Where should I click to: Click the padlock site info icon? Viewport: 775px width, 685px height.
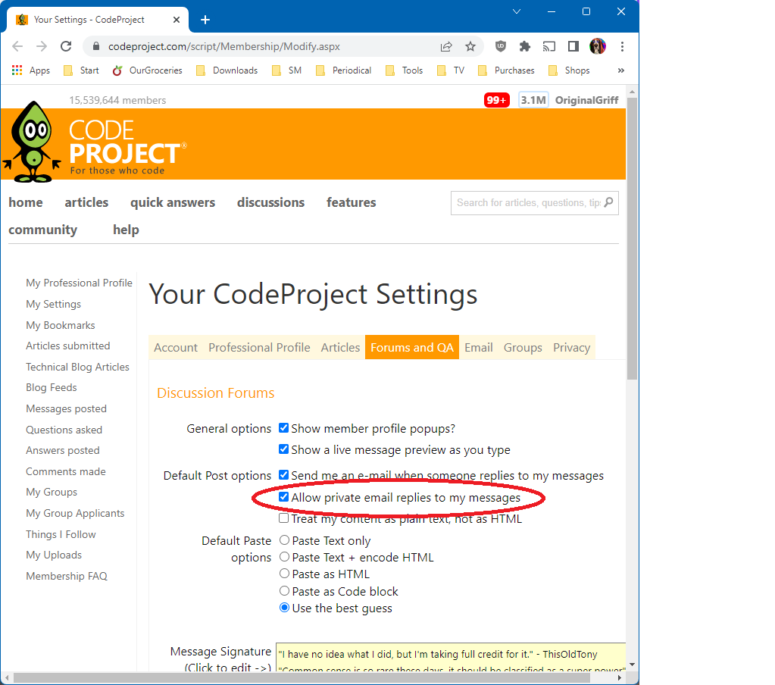coord(96,46)
